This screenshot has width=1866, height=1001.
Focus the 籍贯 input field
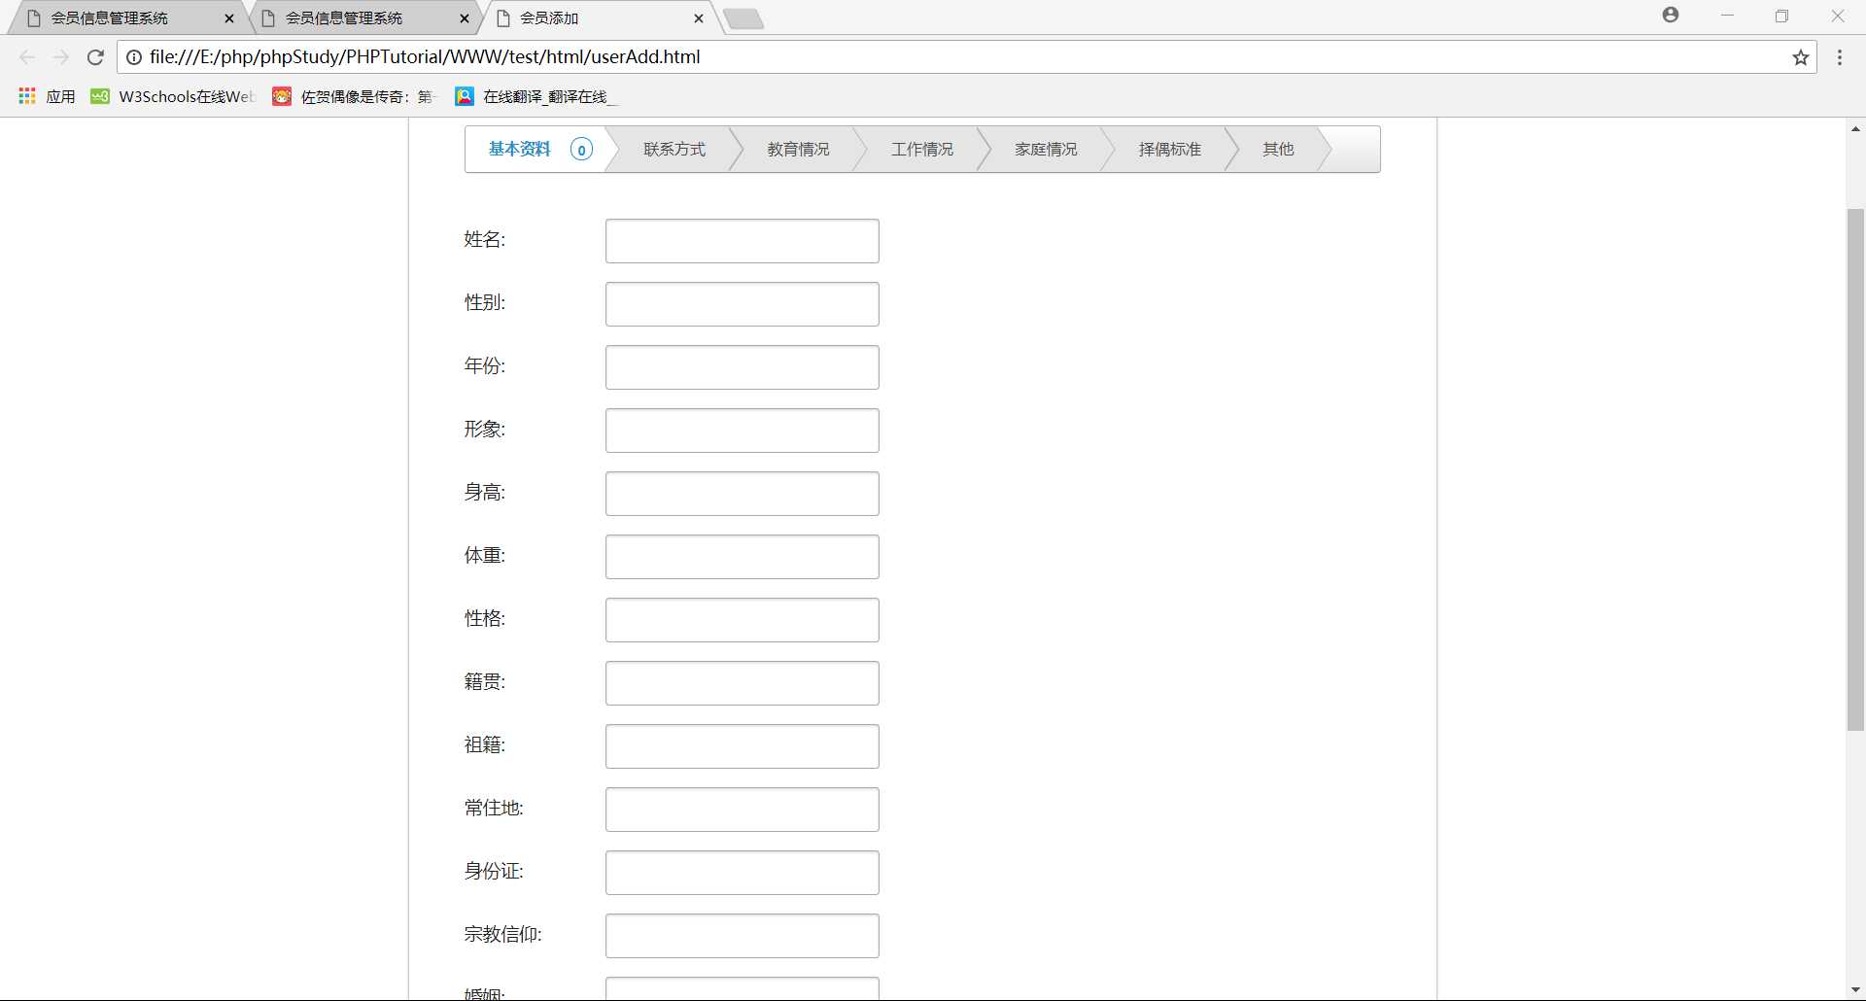743,683
